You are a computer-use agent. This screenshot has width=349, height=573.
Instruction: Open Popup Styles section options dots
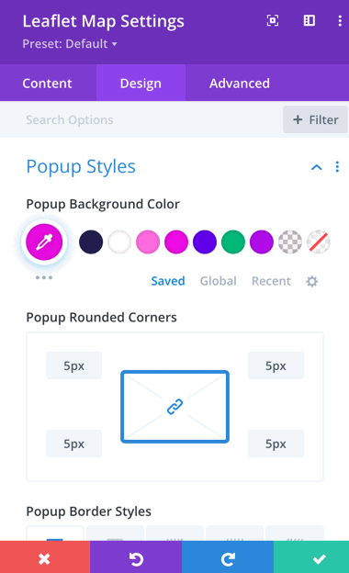tap(337, 167)
